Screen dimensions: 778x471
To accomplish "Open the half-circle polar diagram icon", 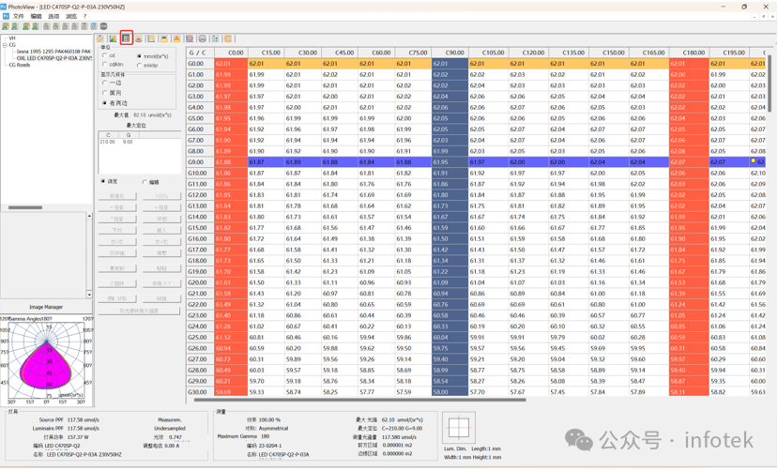I will pos(202,38).
